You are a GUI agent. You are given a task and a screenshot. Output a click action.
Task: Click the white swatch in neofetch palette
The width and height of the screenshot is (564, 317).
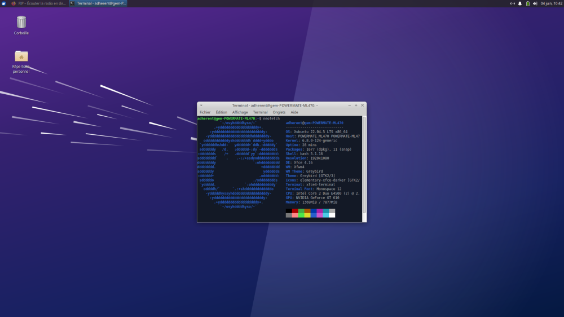click(x=332, y=215)
